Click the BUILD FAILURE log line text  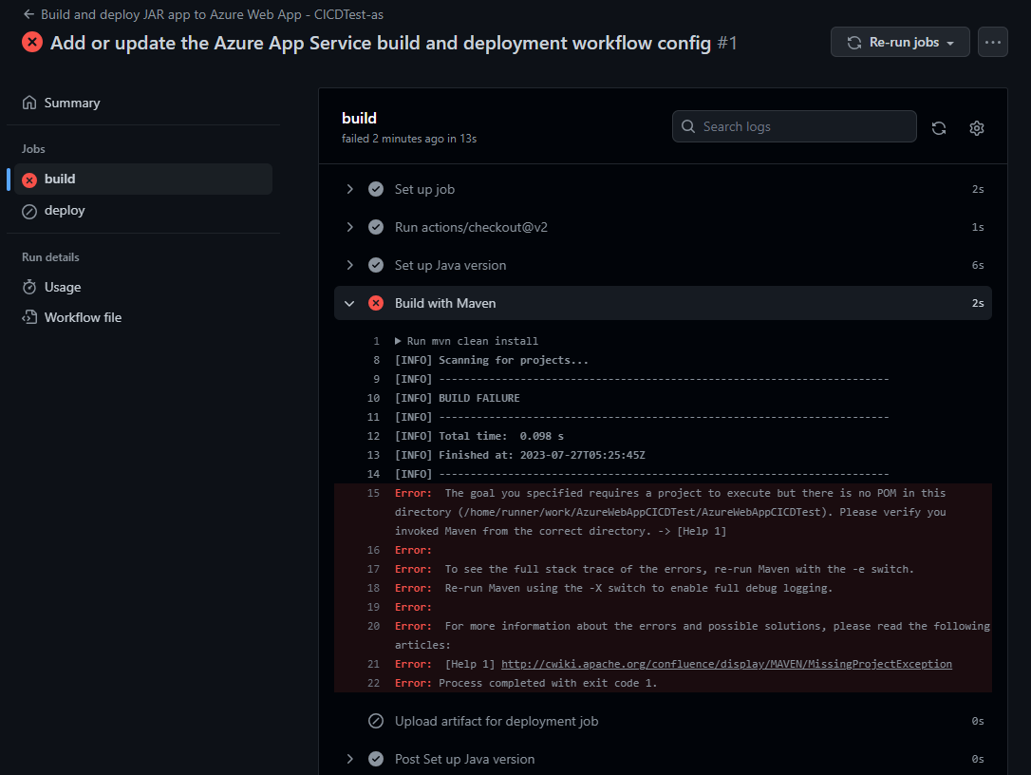[x=478, y=398]
